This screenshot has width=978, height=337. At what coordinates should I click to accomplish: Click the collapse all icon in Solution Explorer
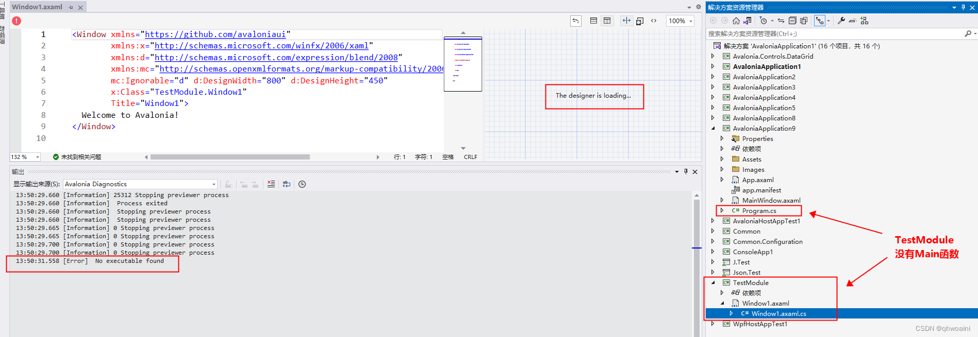[792, 21]
